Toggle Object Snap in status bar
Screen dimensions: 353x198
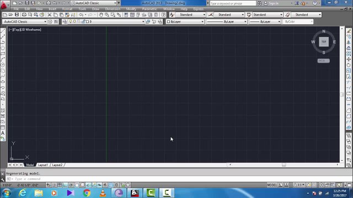point(77,185)
